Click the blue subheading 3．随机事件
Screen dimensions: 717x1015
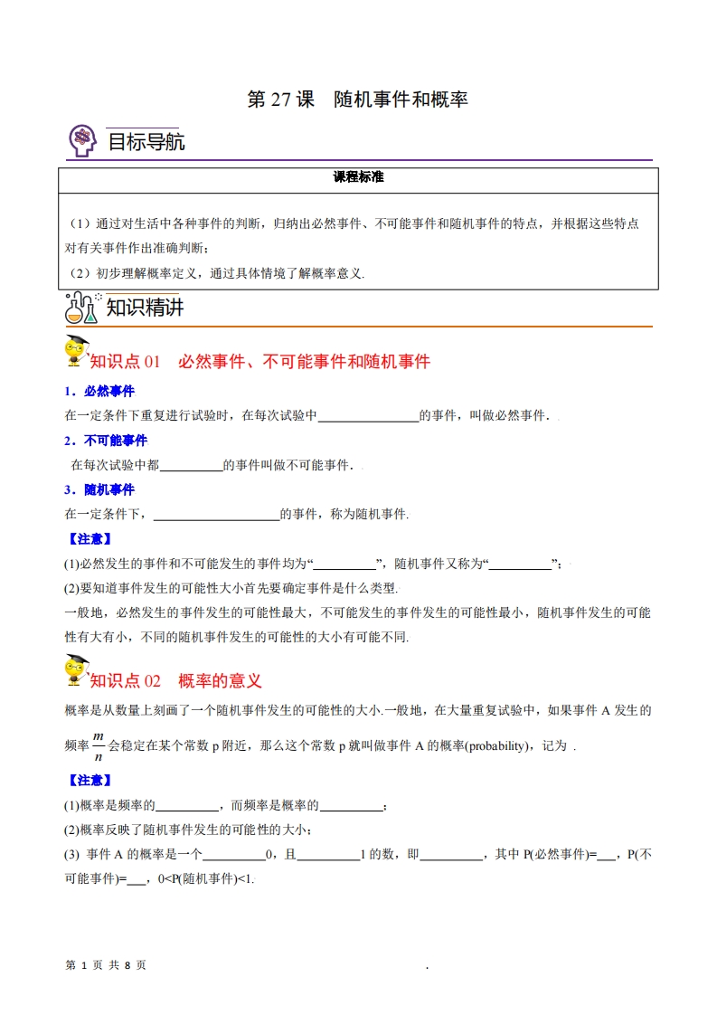pyautogui.click(x=99, y=489)
